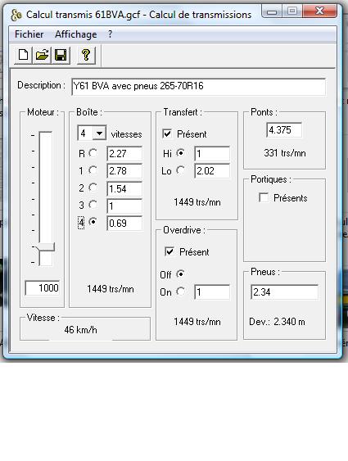Open the ? help menu
The image size is (348, 461).
coord(110,34)
